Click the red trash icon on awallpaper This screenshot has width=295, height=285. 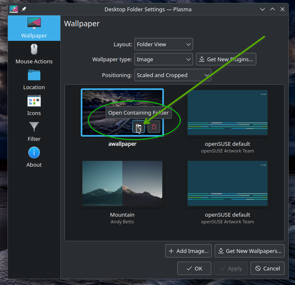pos(154,127)
